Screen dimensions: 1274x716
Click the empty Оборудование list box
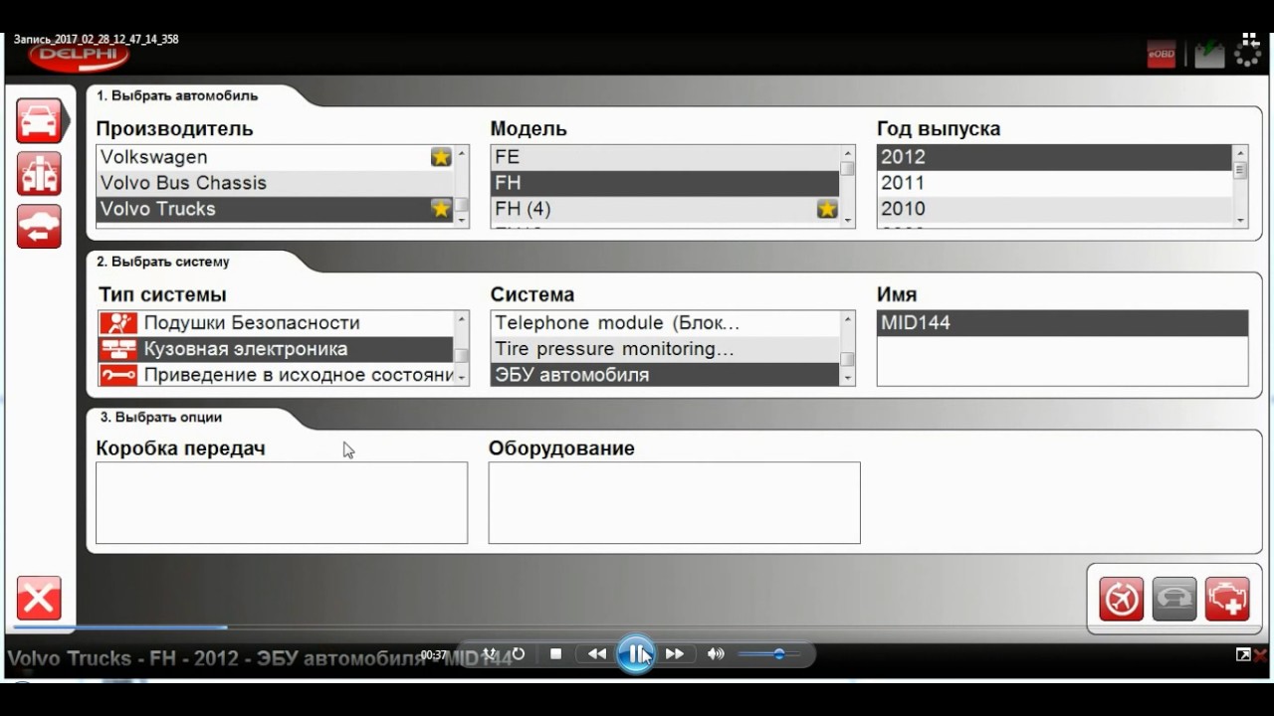tap(674, 502)
